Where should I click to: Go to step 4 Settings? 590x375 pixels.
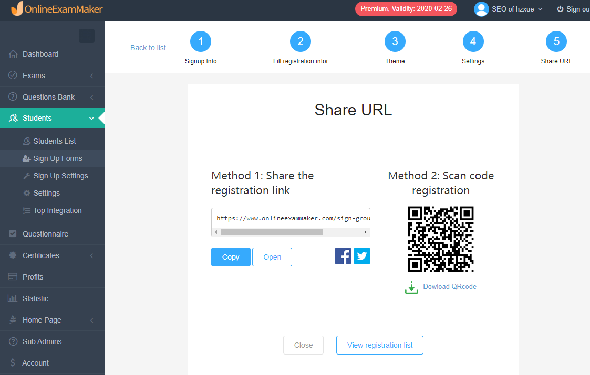coord(473,41)
